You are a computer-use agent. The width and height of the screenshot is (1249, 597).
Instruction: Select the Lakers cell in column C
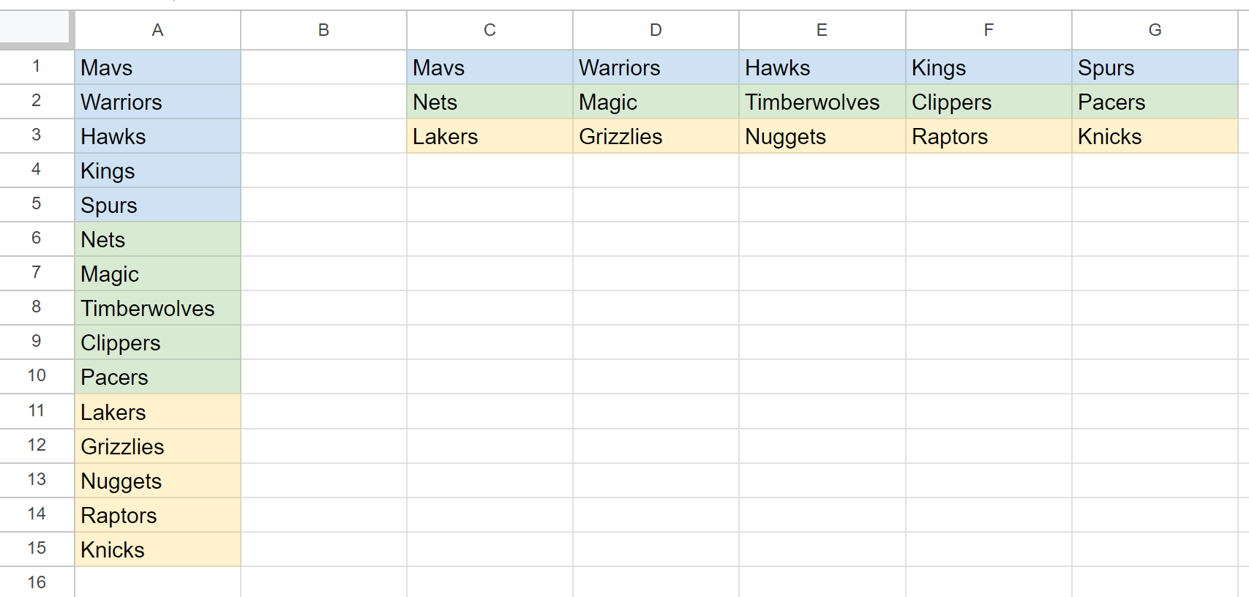(x=490, y=136)
